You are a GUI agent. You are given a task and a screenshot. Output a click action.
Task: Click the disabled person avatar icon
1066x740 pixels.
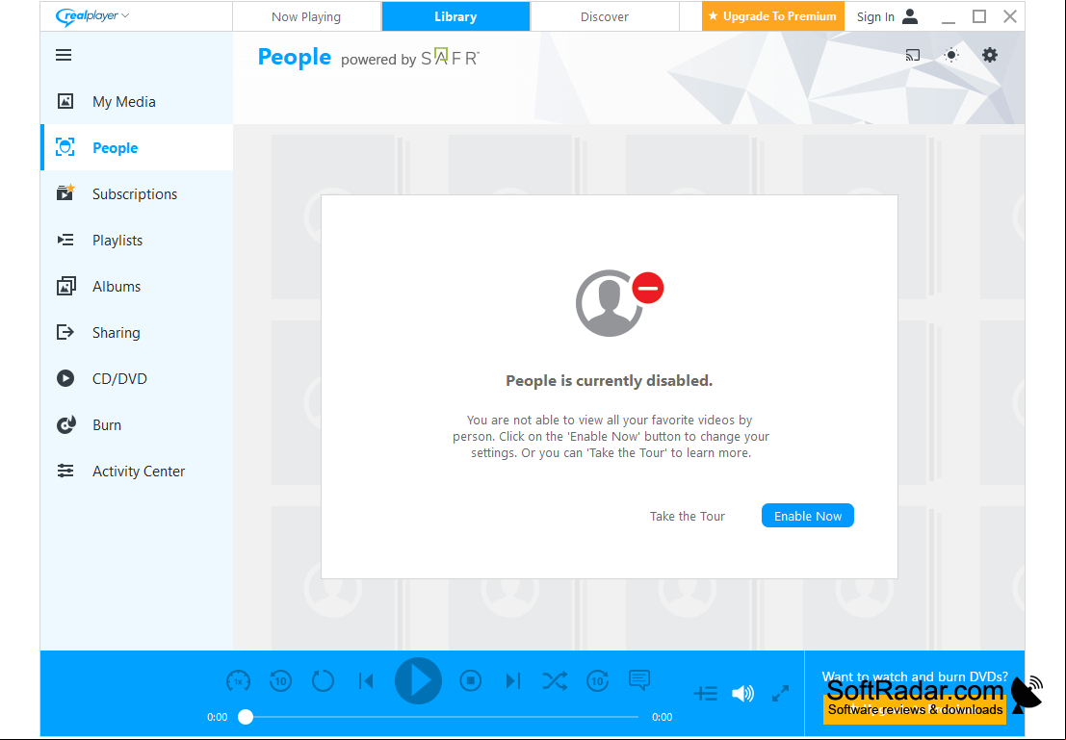tap(617, 303)
